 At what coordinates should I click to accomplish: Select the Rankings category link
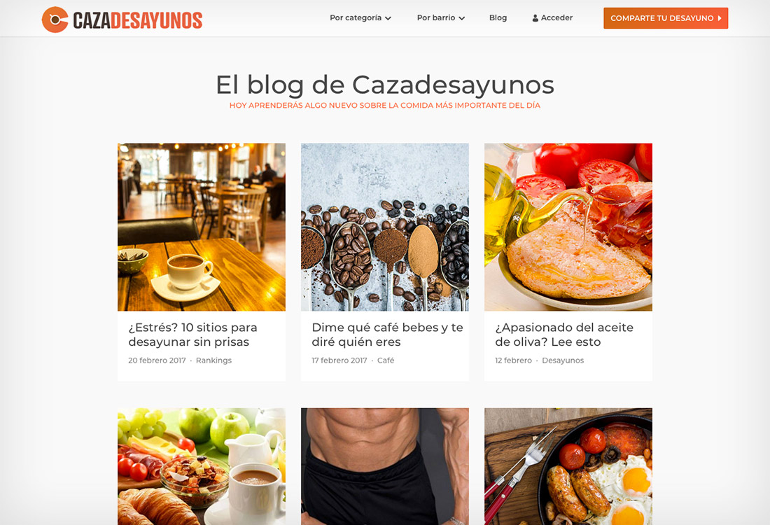213,360
